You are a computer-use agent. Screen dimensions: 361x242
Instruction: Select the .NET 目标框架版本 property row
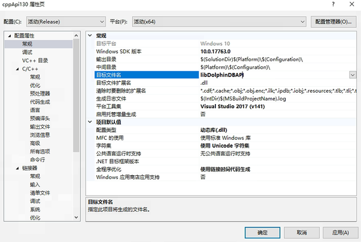tap(225, 161)
